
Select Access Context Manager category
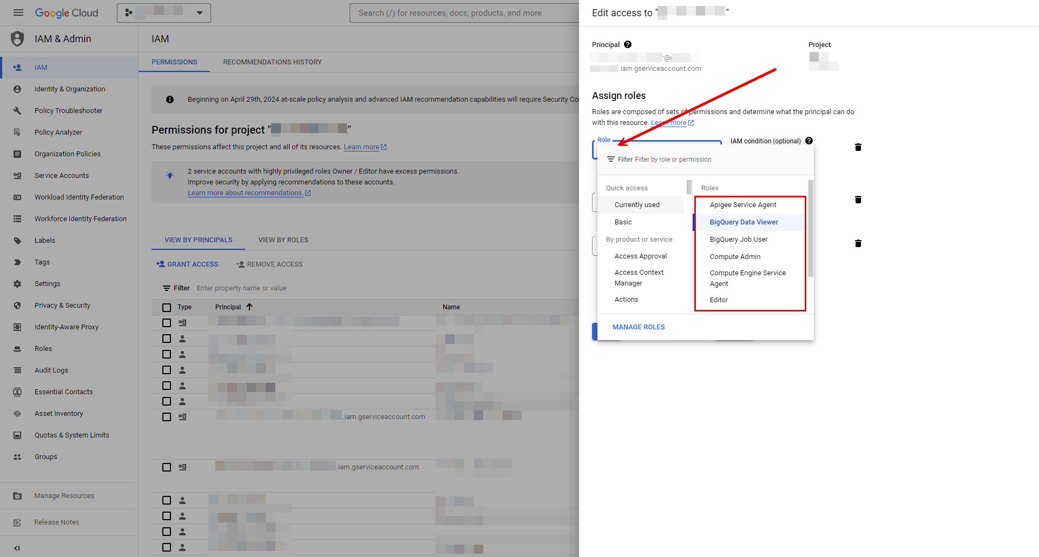pos(641,278)
